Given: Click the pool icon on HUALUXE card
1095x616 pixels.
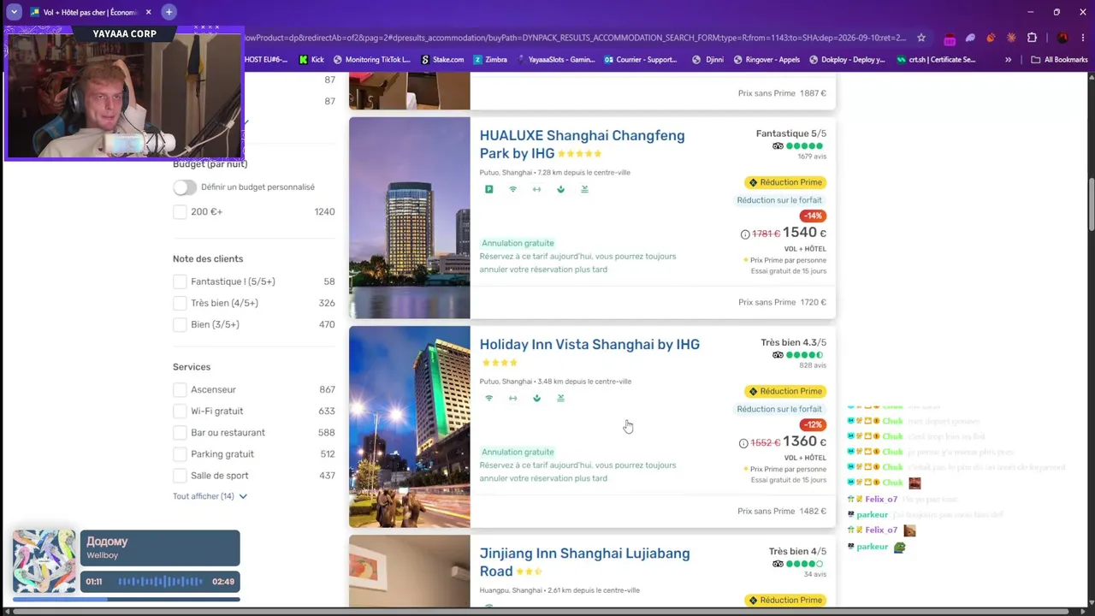Looking at the screenshot, I should pos(585,189).
